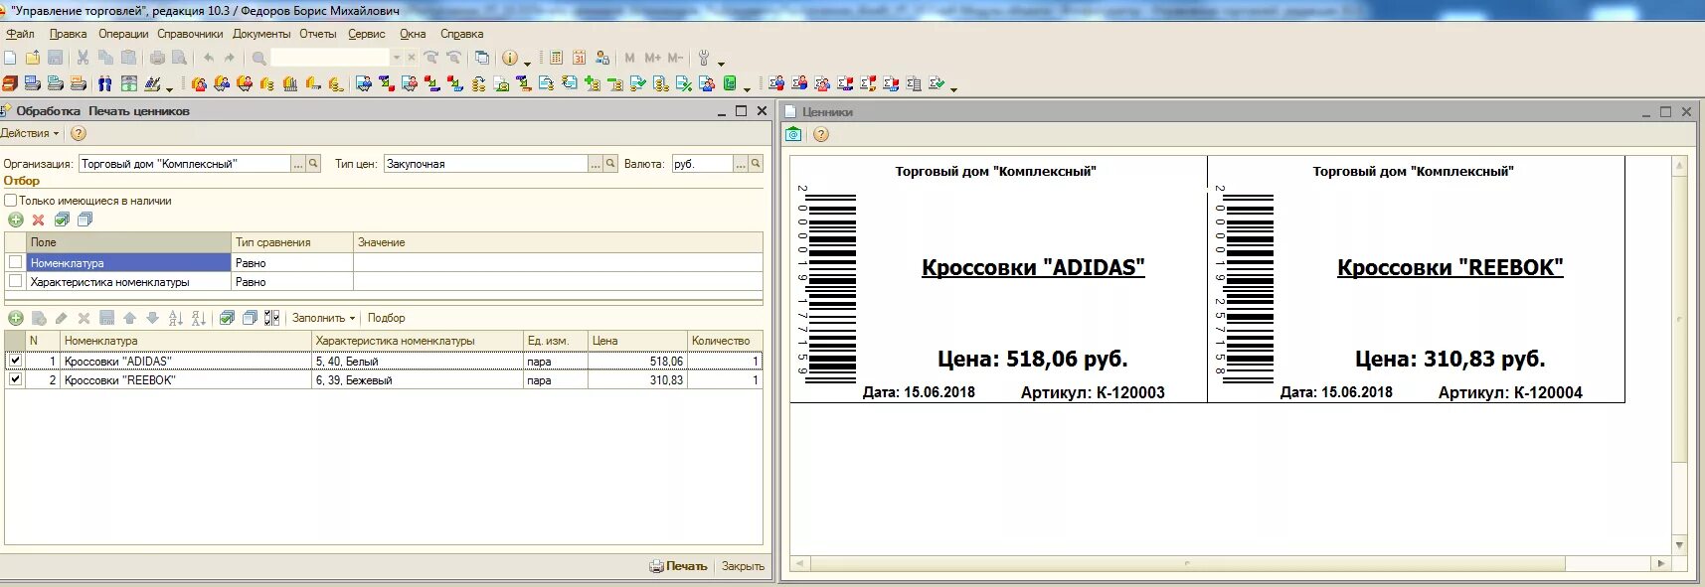This screenshot has height=587, width=1705.
Task: Open the Calculator icon in toolbar
Action: coord(557,58)
